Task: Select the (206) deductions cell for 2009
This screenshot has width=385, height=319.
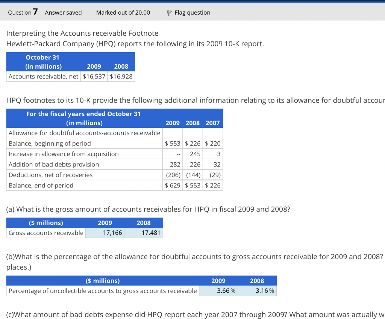Action: pos(173,175)
